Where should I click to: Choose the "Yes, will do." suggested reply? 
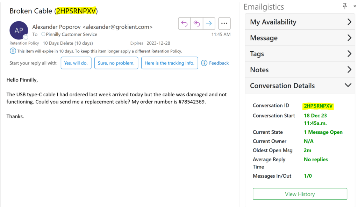[x=76, y=63]
